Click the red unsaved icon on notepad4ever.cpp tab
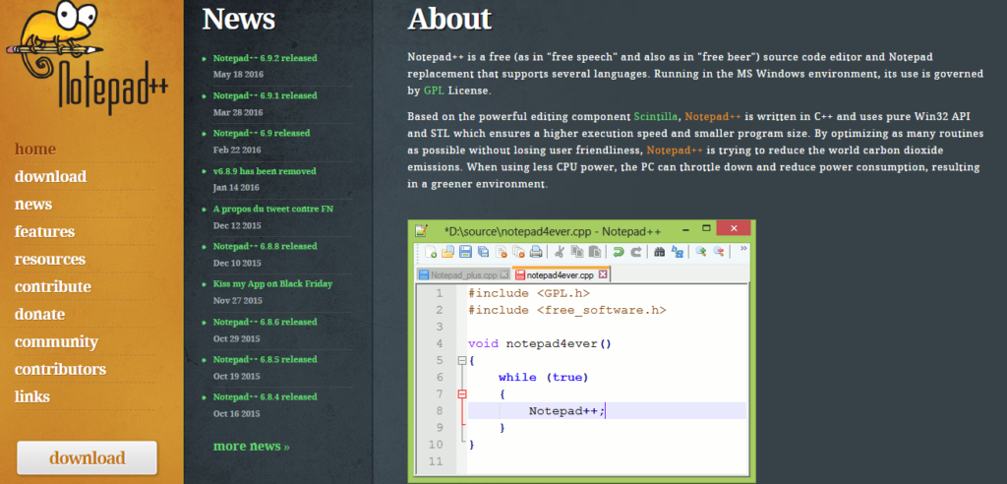 click(x=520, y=274)
